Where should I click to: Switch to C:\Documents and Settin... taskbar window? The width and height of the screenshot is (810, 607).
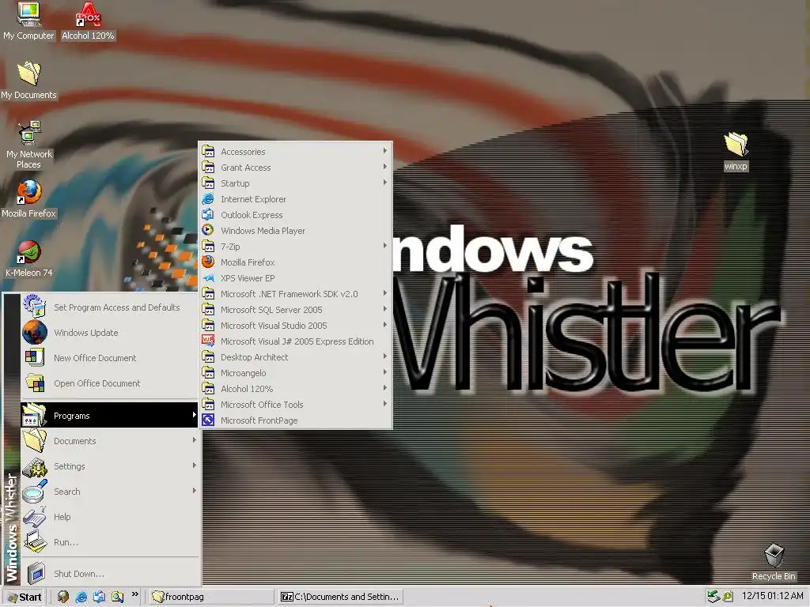click(339, 597)
